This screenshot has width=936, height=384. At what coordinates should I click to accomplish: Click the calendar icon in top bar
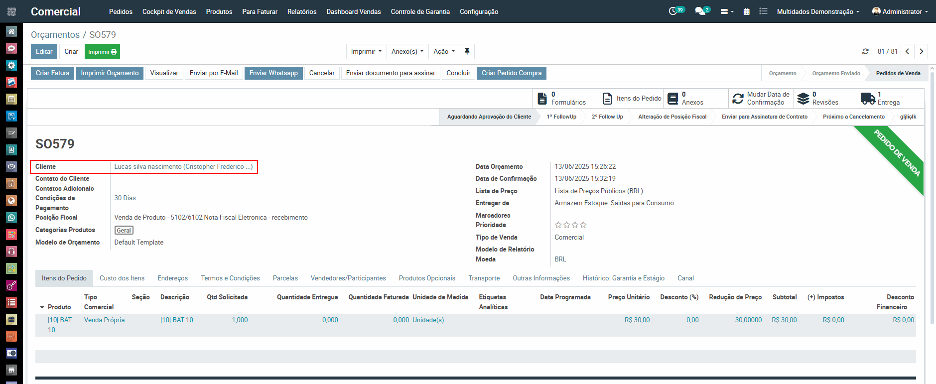[746, 11]
